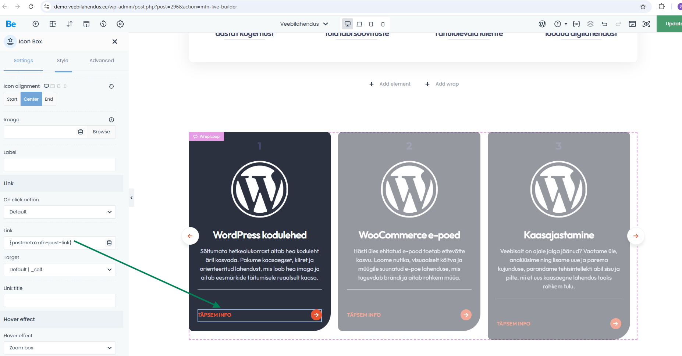This screenshot has height=356, width=682.
Task: Open the Target dropdown
Action: click(x=60, y=270)
